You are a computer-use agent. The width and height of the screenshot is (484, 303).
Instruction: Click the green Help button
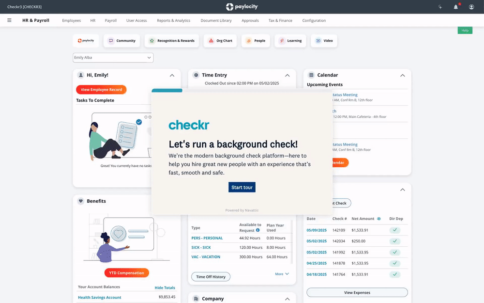[465, 30]
